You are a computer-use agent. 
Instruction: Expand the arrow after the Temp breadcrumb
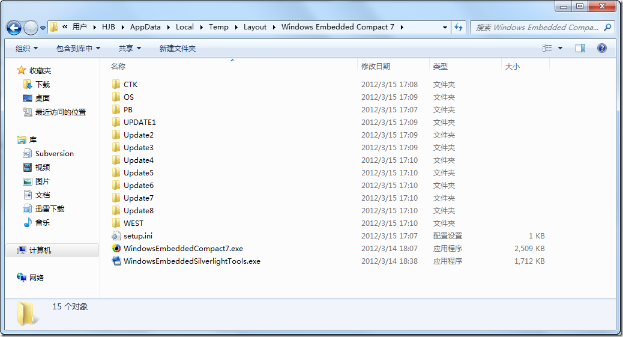236,27
